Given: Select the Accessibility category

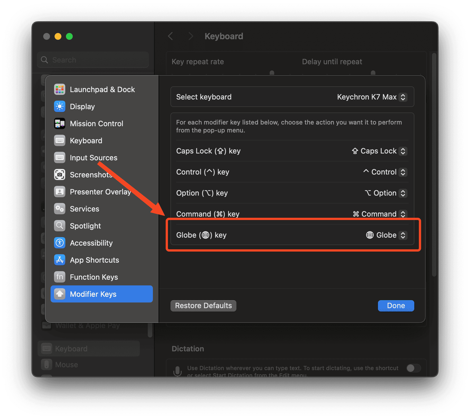Looking at the screenshot, I should (x=102, y=243).
